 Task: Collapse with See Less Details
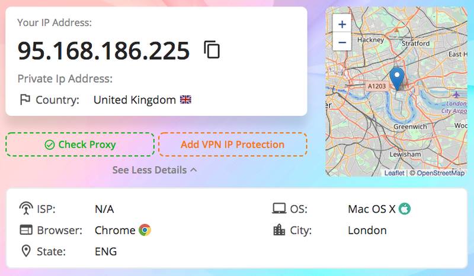click(x=155, y=170)
